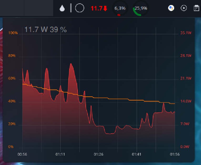Launch the Google Assistant tray icon
The width and height of the screenshot is (201, 165).
pos(171,8)
